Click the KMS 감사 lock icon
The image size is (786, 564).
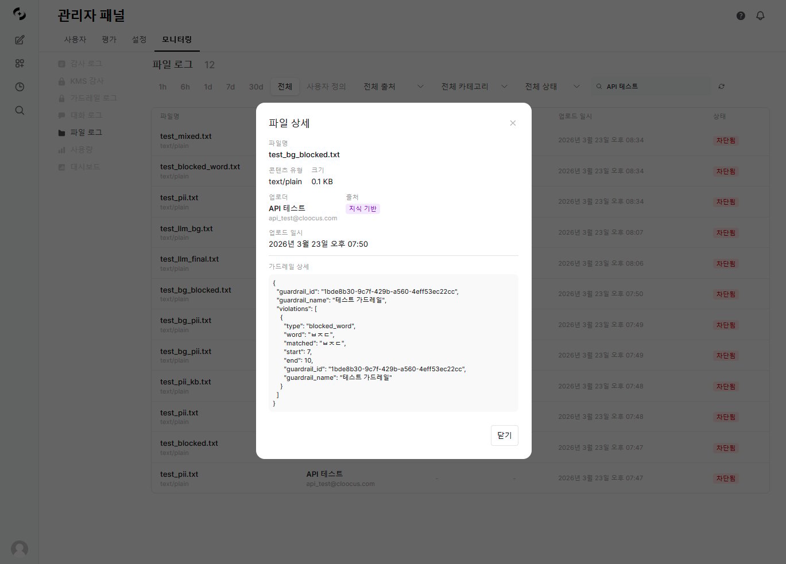tap(61, 81)
